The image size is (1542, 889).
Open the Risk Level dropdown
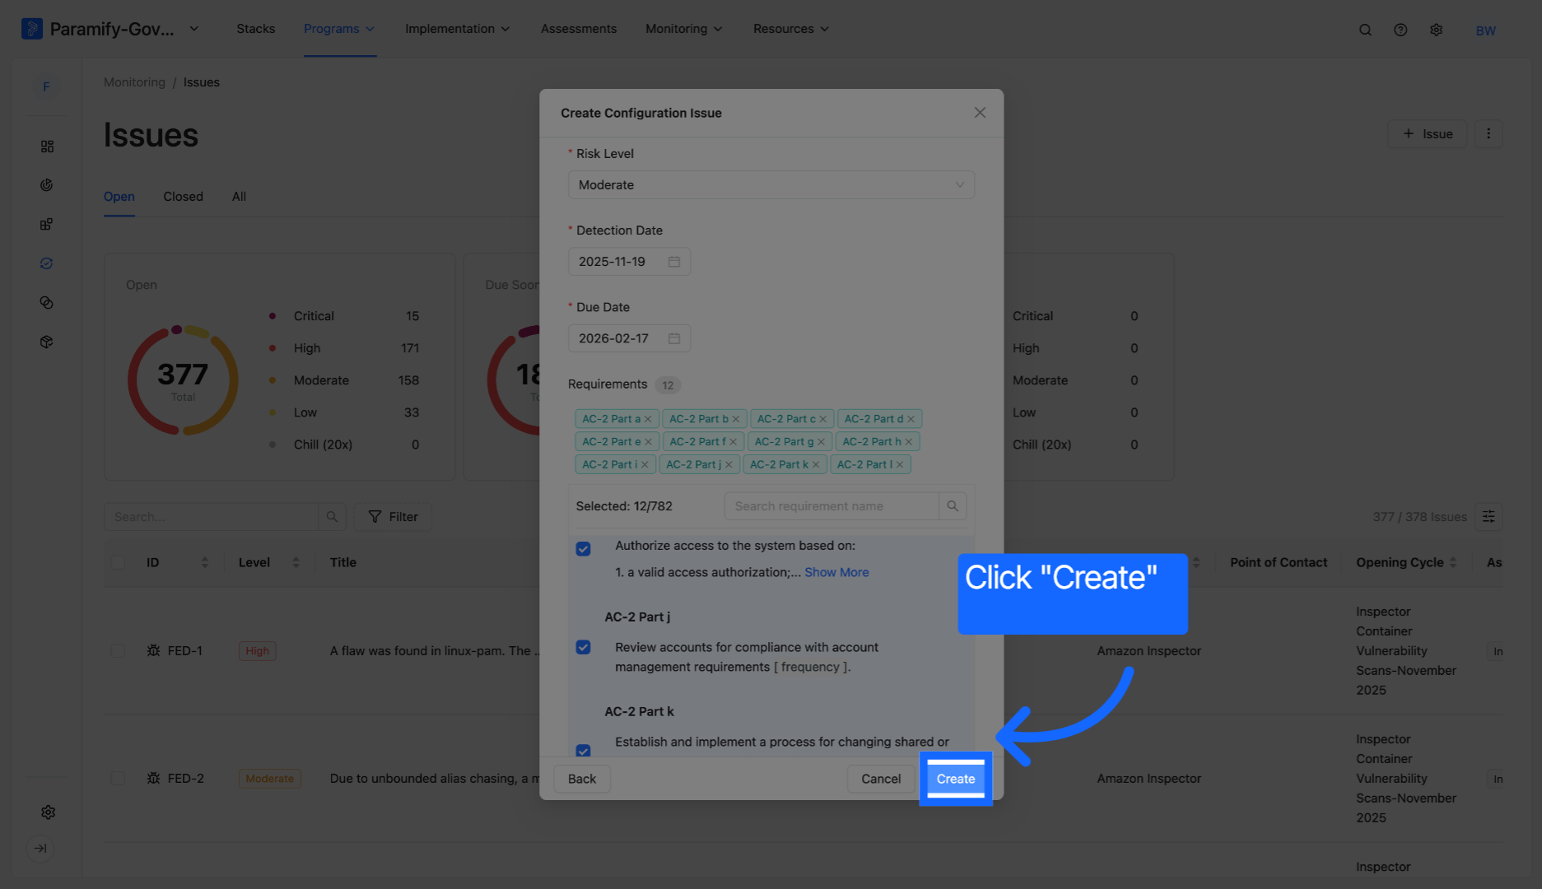pyautogui.click(x=771, y=185)
